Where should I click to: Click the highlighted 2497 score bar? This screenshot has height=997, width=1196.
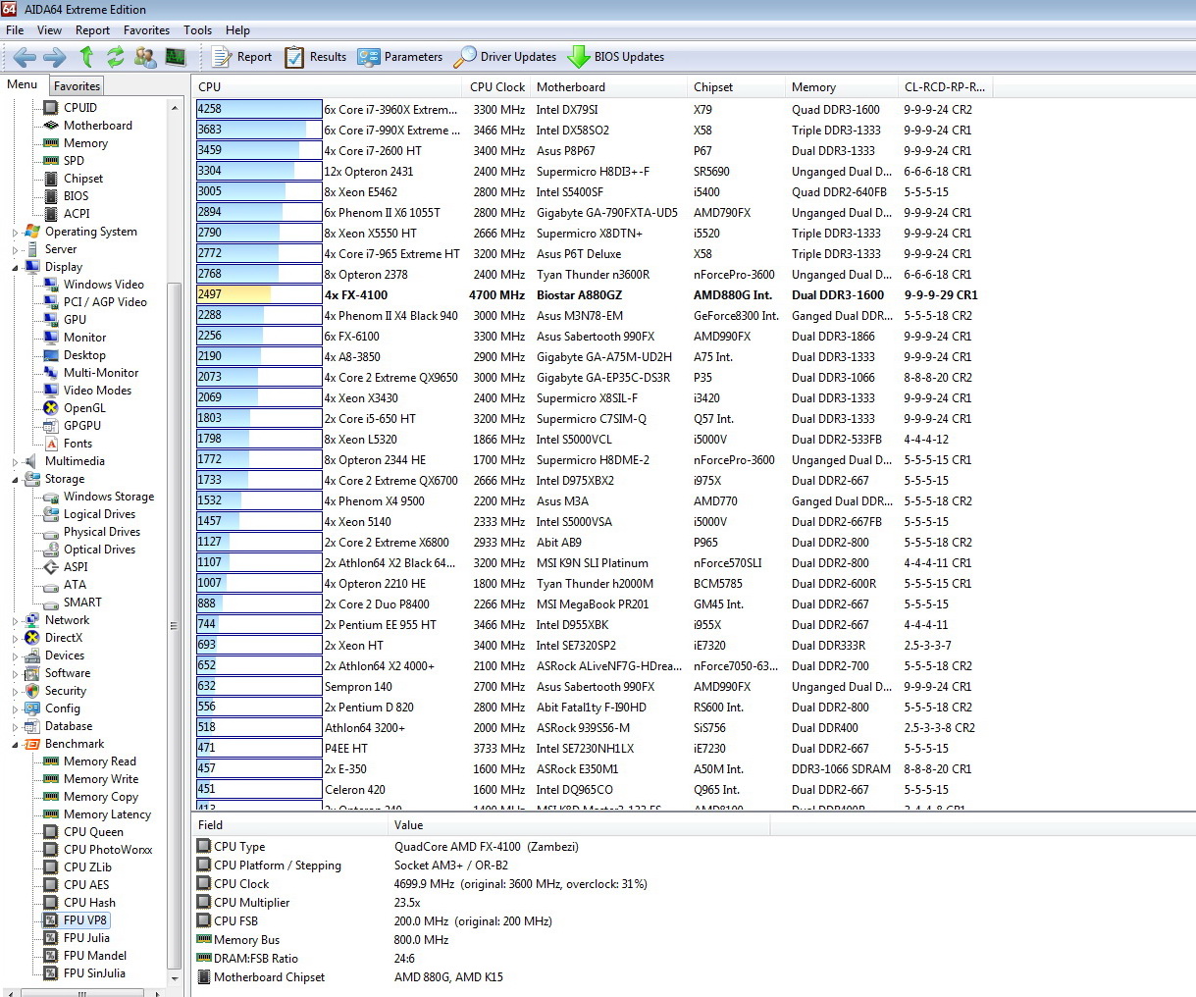coord(259,295)
